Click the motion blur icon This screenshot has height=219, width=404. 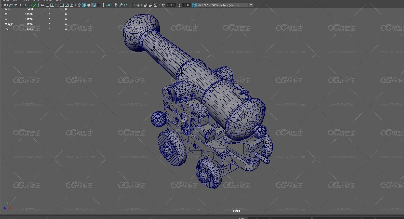[121, 5]
